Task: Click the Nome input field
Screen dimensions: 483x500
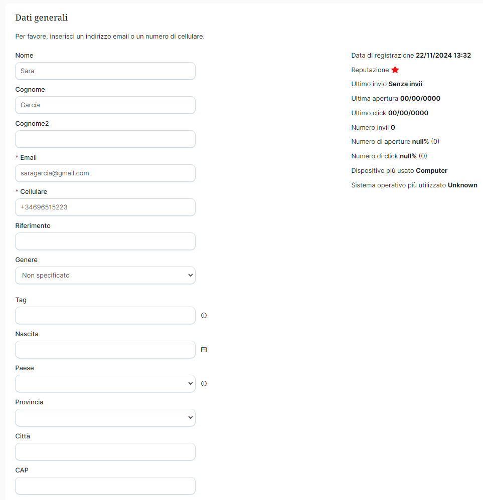Action: 105,71
